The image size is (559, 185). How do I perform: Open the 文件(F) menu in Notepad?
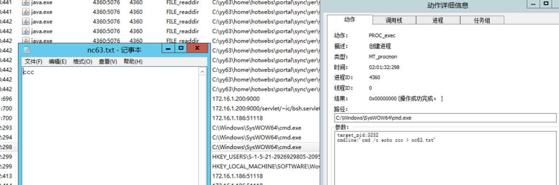click(34, 62)
